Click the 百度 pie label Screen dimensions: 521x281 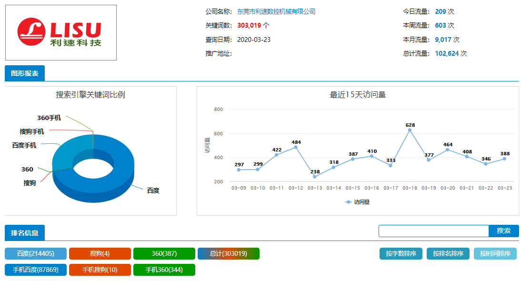coord(153,191)
